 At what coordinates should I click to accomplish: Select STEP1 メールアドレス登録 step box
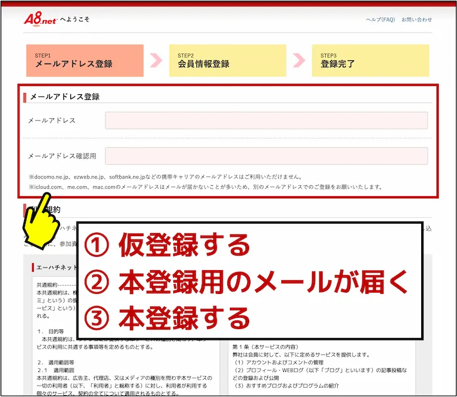click(x=85, y=60)
